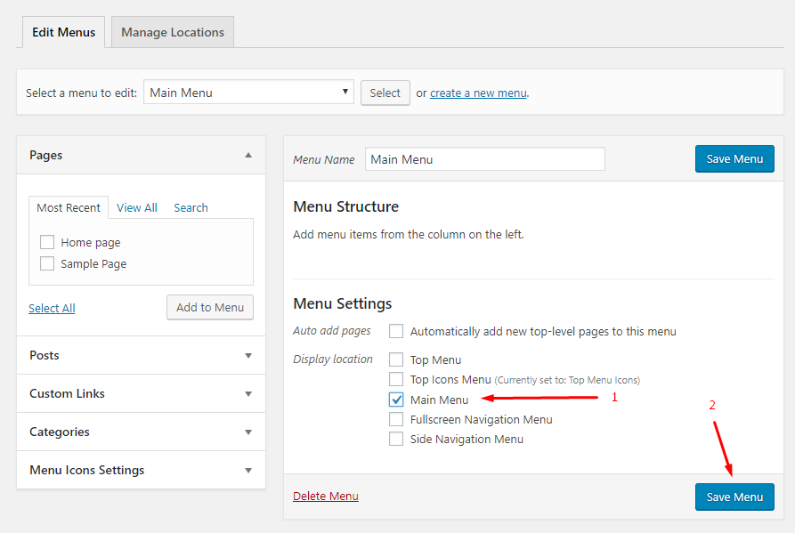The width and height of the screenshot is (795, 533).
Task: Check the Sample Page checkbox
Action: click(47, 263)
